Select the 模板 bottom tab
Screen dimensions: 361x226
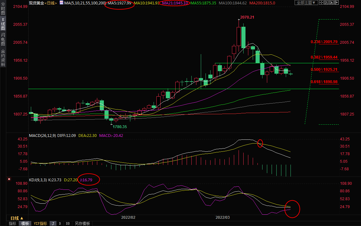coord(25,223)
